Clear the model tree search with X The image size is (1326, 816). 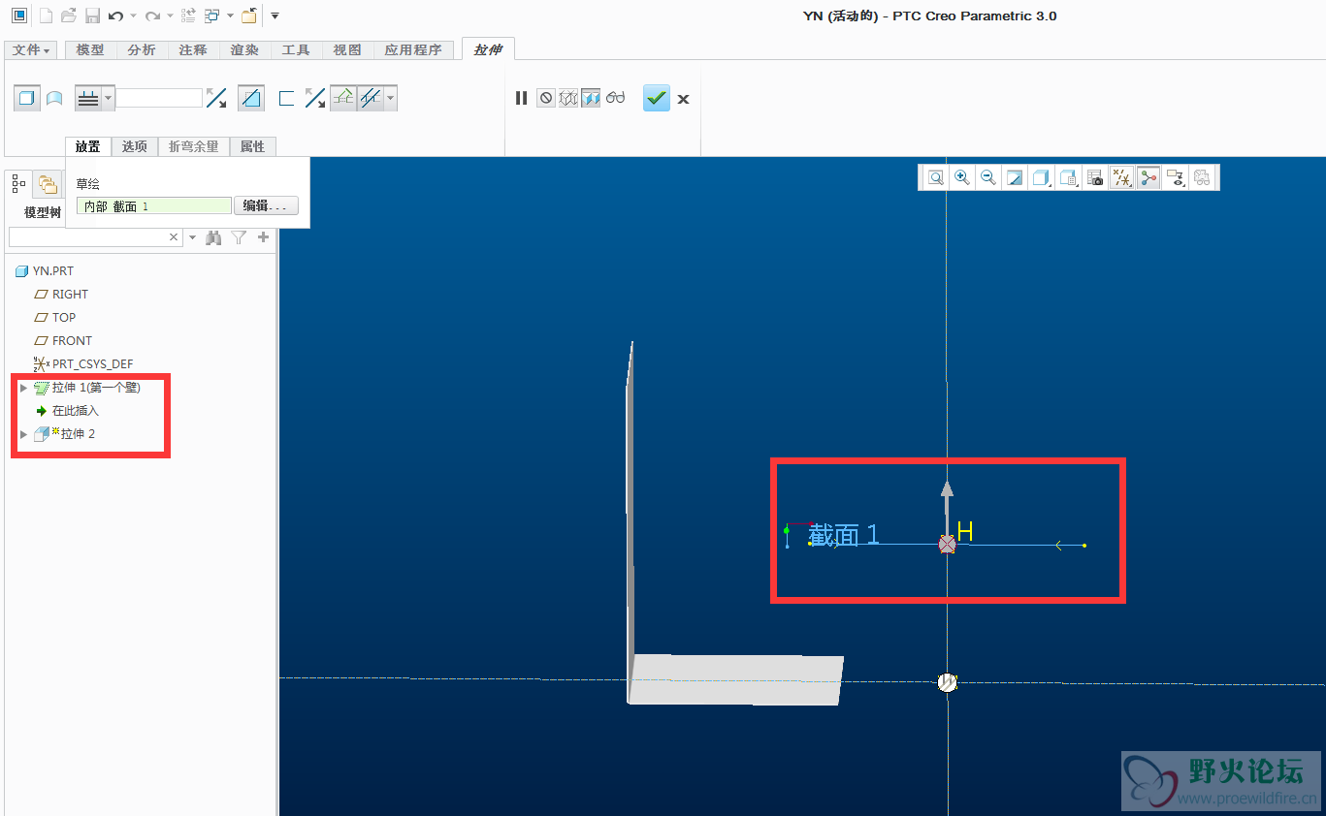point(175,236)
